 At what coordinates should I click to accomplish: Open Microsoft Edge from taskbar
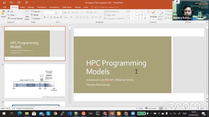[20, 113]
